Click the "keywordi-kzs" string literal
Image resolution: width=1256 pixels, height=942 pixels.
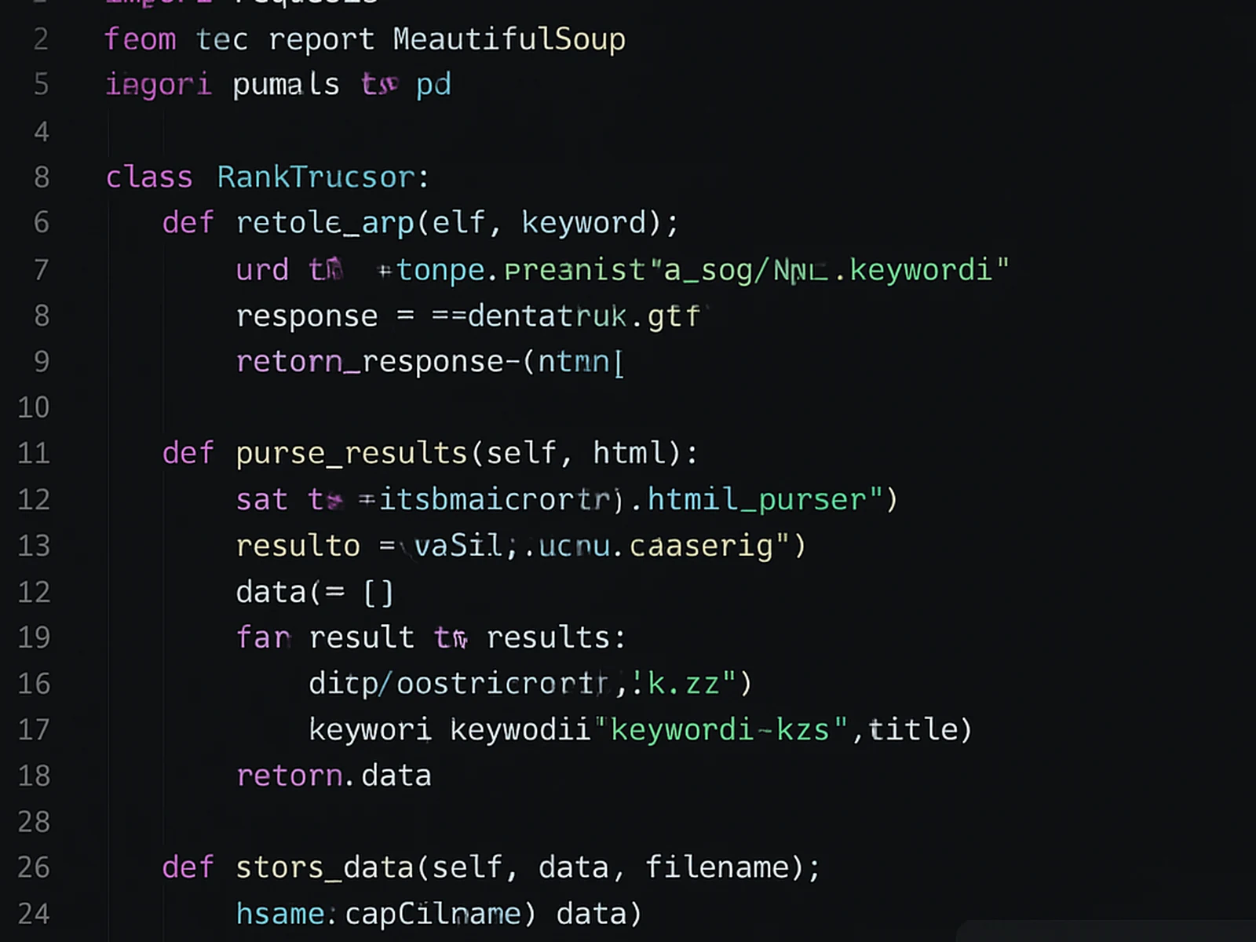(x=721, y=730)
